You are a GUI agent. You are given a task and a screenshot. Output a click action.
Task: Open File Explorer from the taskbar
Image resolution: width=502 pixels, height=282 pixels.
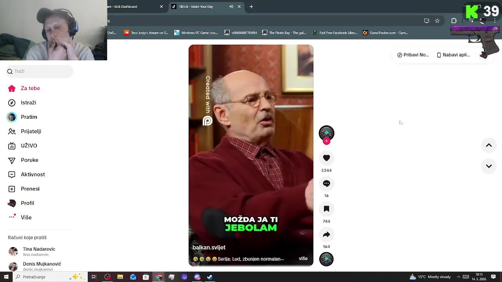[120, 277]
